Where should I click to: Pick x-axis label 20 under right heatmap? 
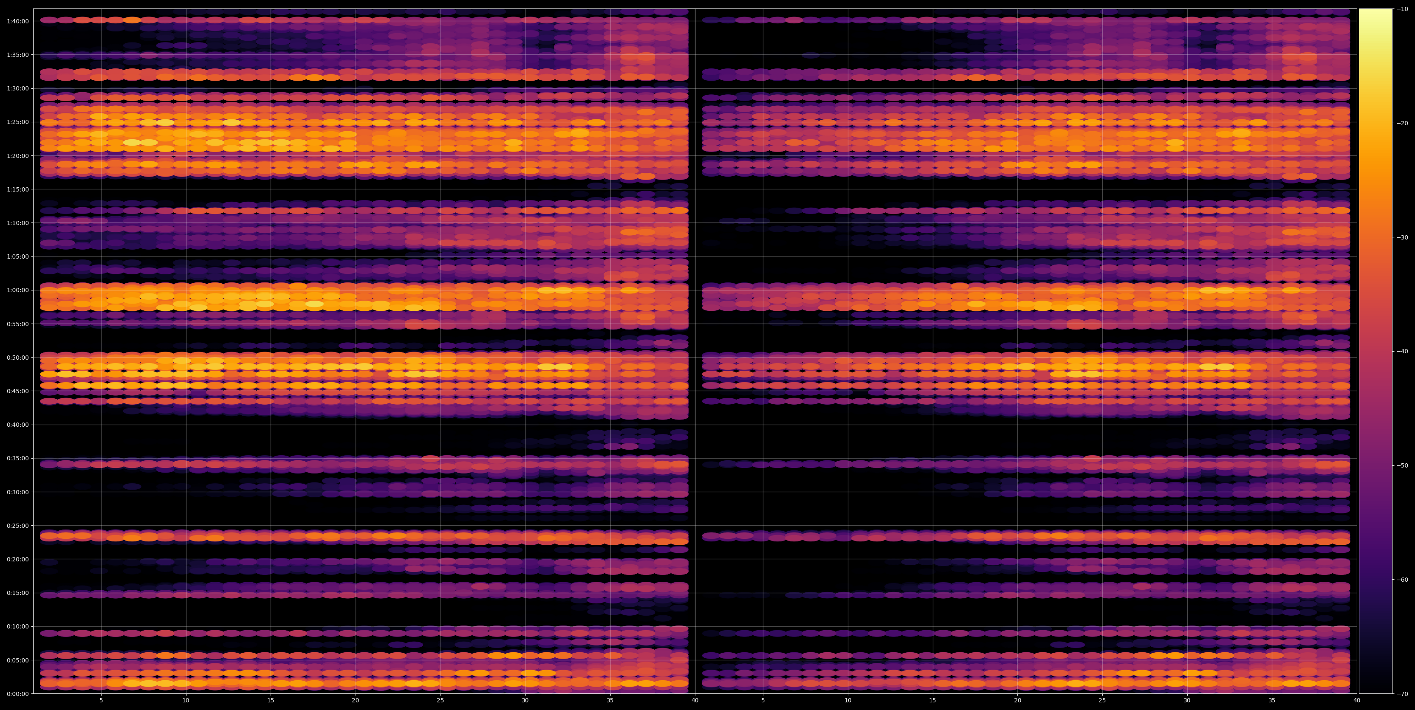click(x=1017, y=701)
